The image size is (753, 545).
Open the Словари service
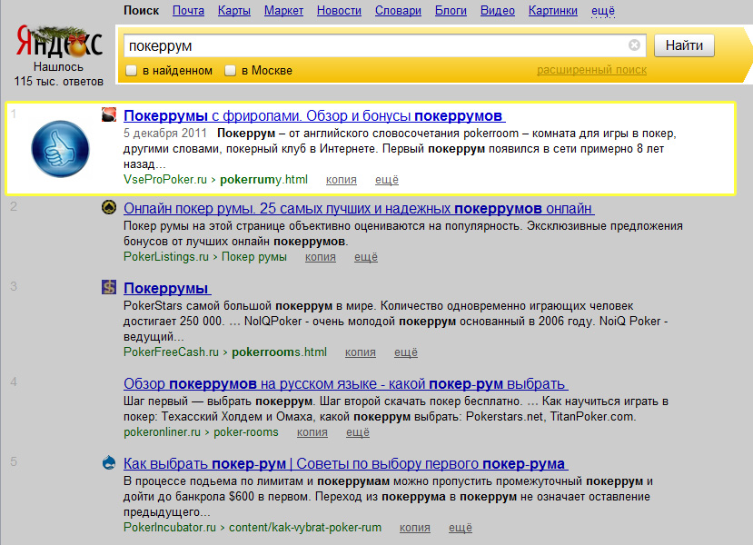tap(398, 11)
